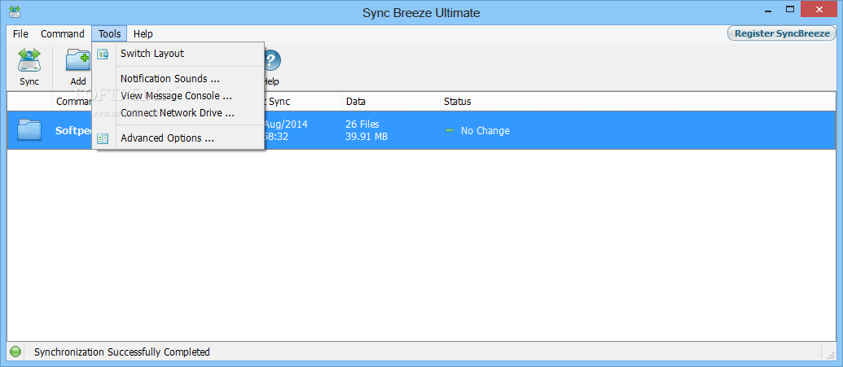Select Connect Network Drive entry

(x=178, y=113)
